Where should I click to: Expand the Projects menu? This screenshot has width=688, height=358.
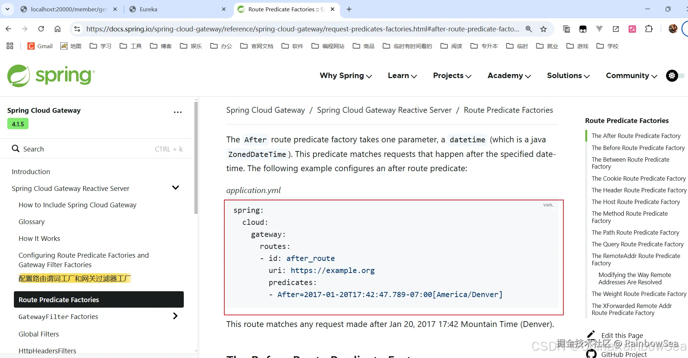click(452, 76)
